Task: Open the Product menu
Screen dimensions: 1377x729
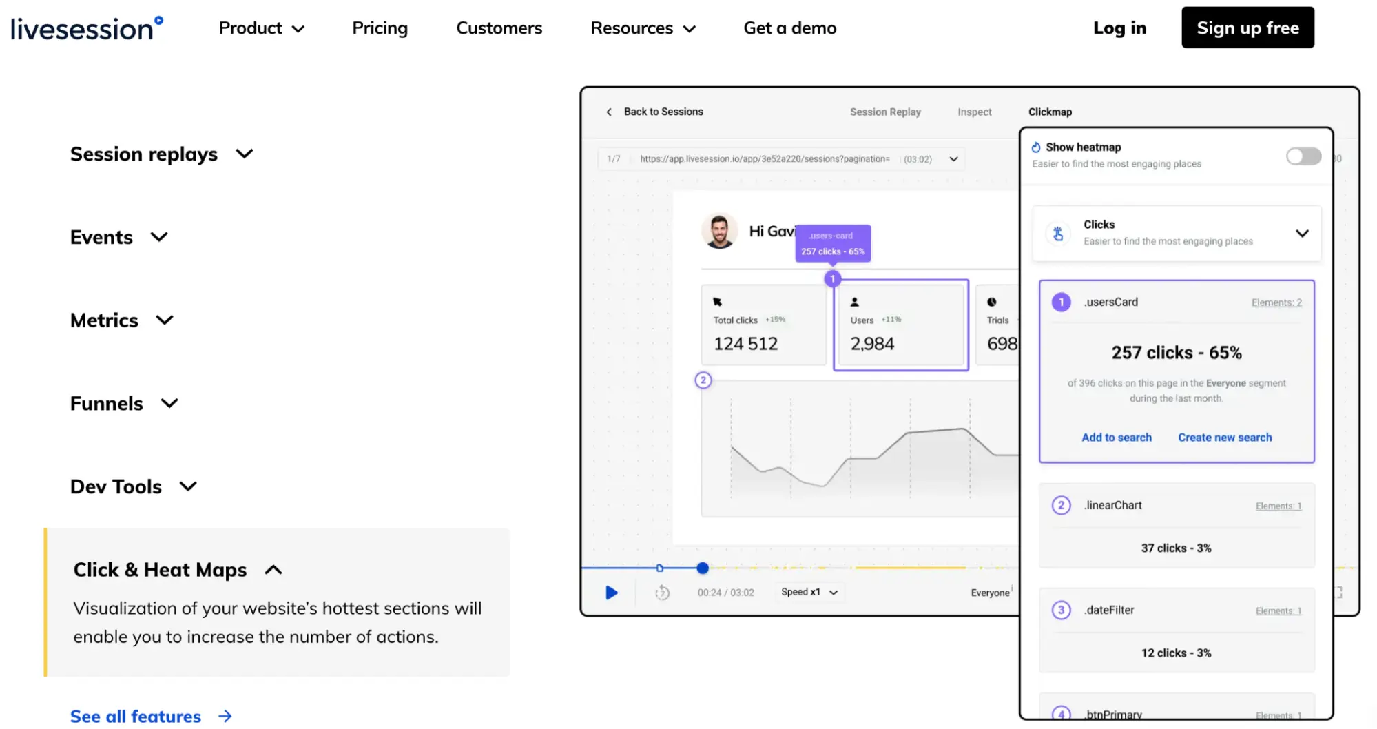Action: click(261, 28)
